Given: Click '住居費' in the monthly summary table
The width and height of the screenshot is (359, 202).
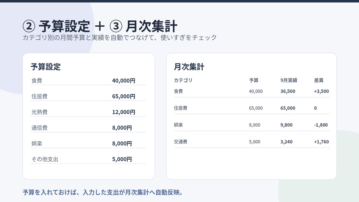Looking at the screenshot, I should pos(181,108).
